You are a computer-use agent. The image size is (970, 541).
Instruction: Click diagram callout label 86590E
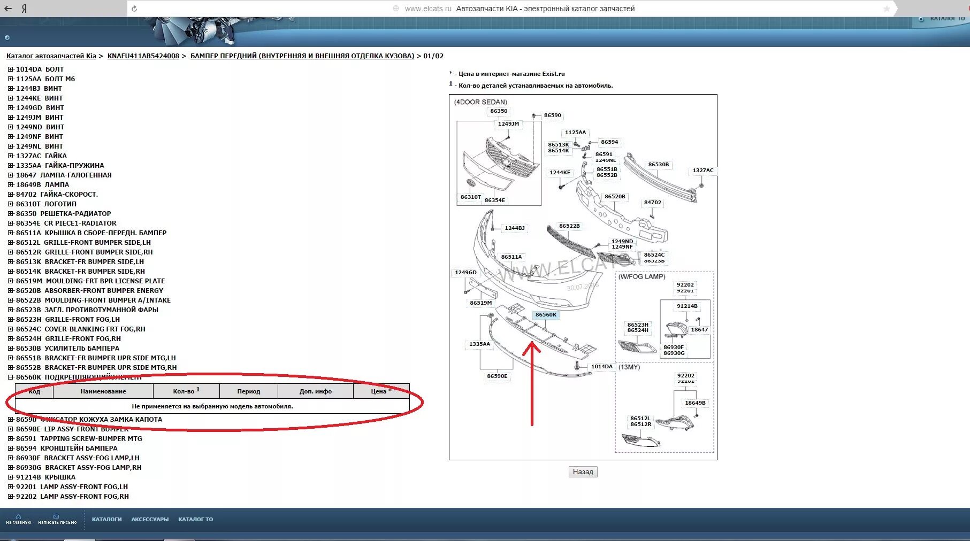point(497,376)
